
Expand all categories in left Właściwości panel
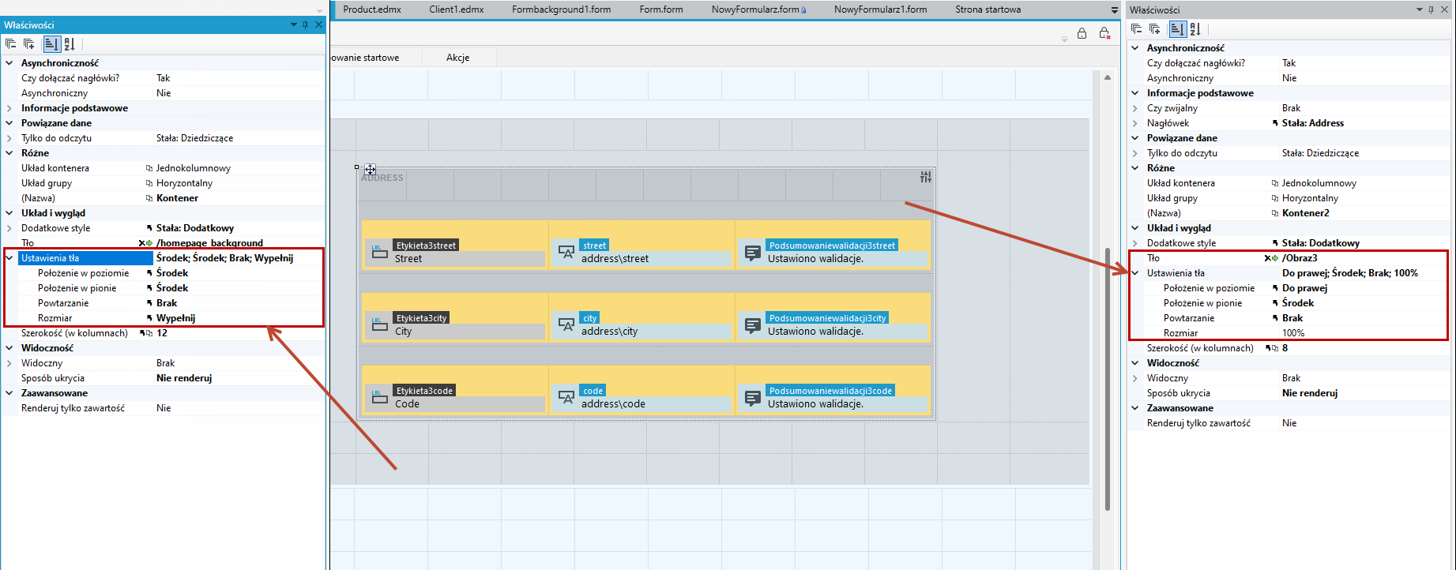29,44
